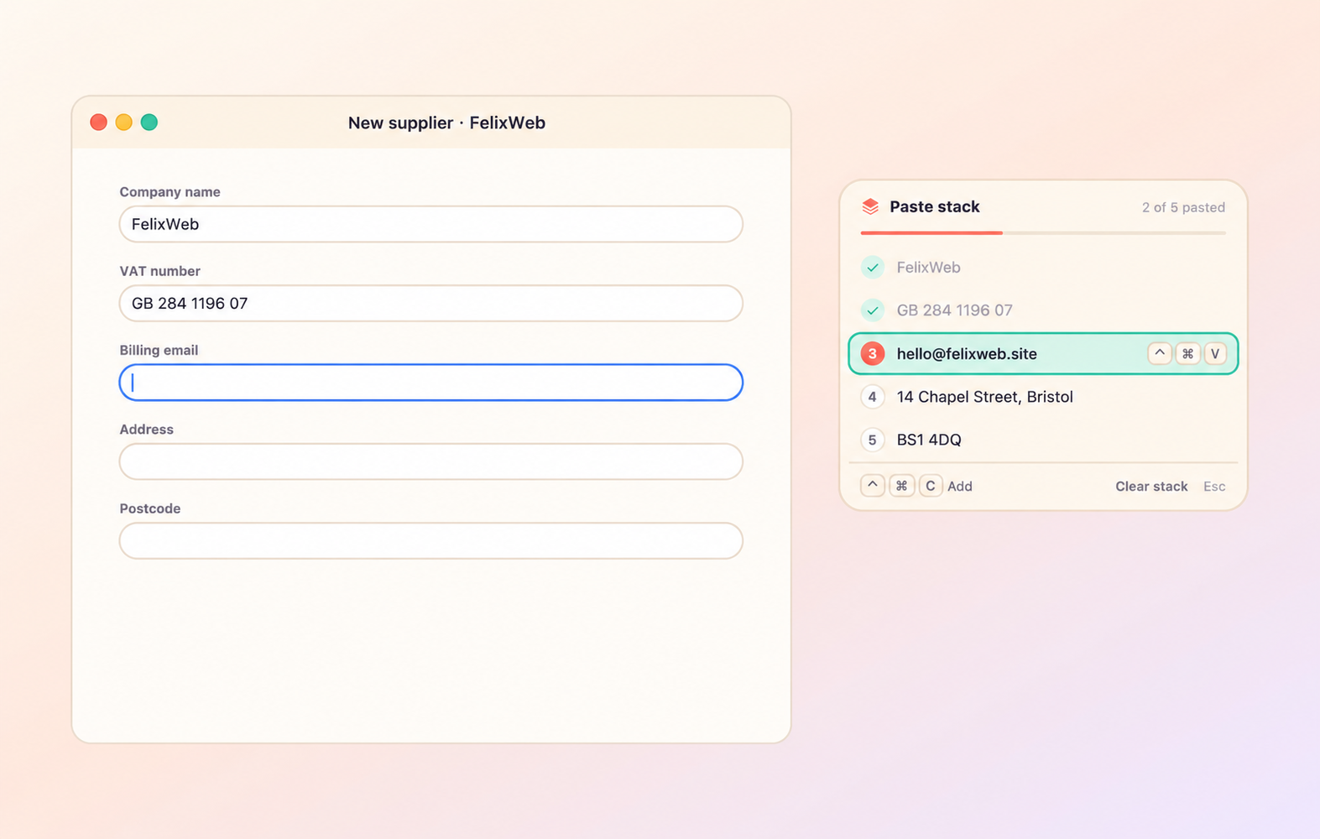Click the checkmark beside GB 284 1196 07
This screenshot has height=839, width=1320.
(873, 310)
